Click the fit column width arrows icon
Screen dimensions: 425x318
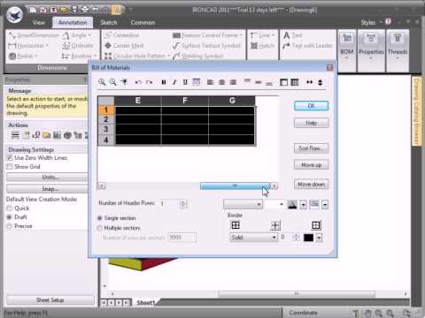point(309,82)
